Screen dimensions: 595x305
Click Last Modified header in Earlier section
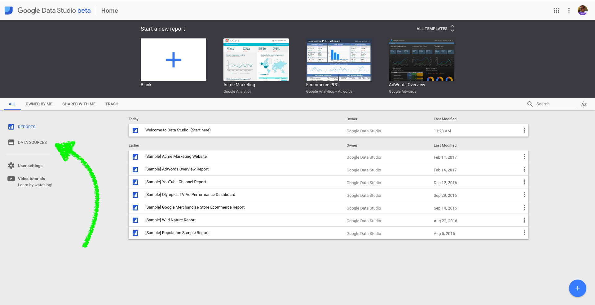click(445, 145)
